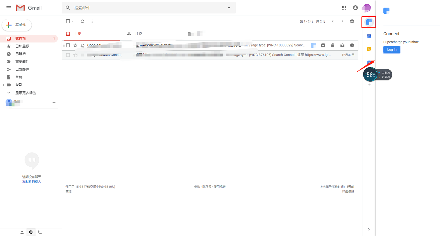Screen dimensions: 448x236
Task: Open the select-all dropdown arrow
Action: pos(73,21)
